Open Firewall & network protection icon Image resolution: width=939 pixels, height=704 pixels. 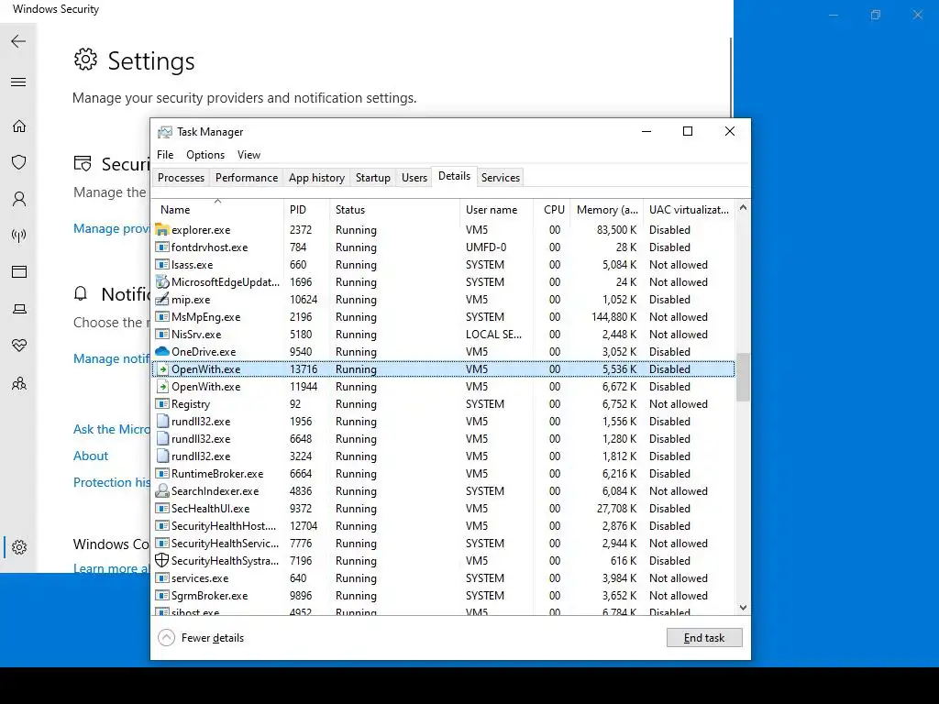click(19, 236)
